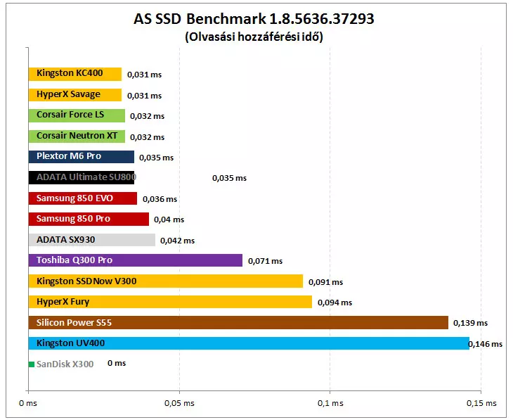Viewport: 513px width, 420px height.
Task: Click the 0,139 ms value label
Action: (x=470, y=323)
